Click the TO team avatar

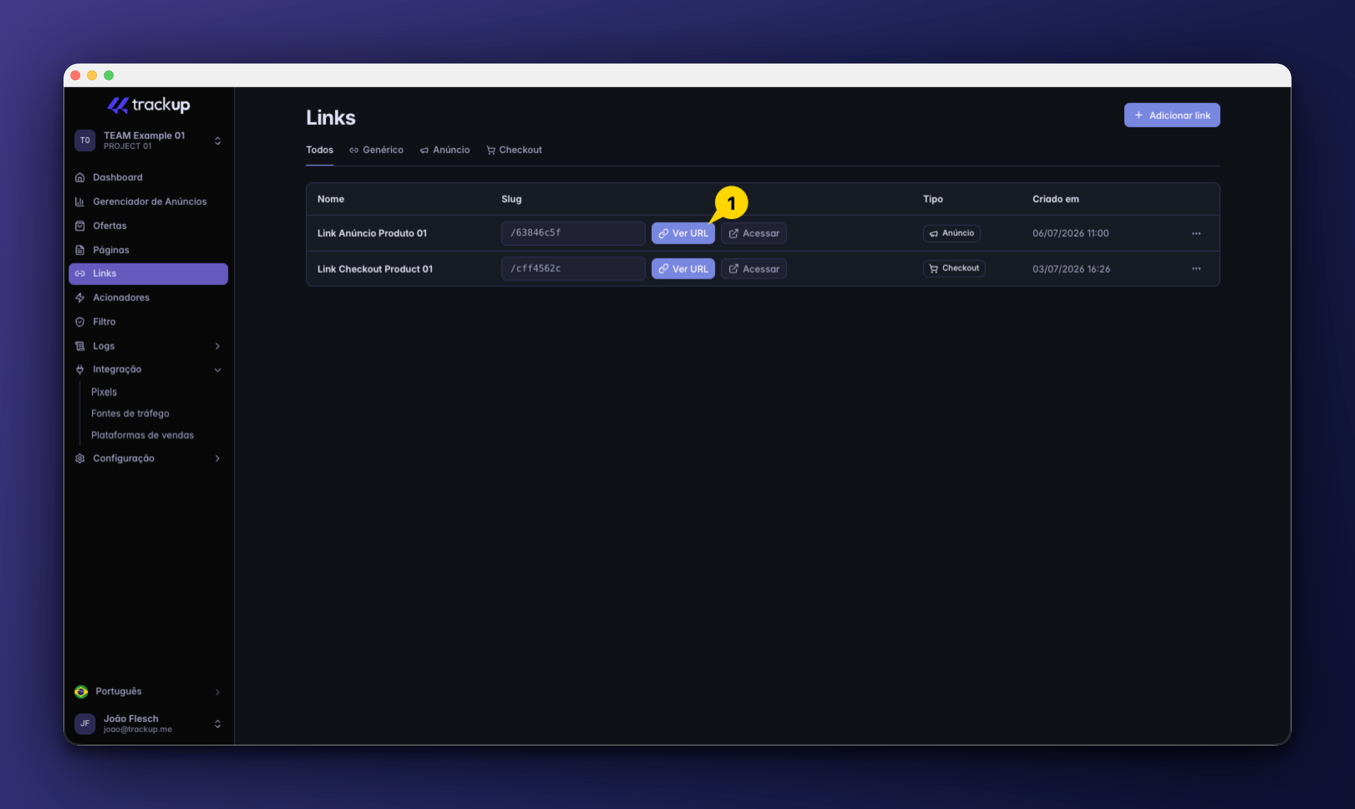click(x=85, y=141)
